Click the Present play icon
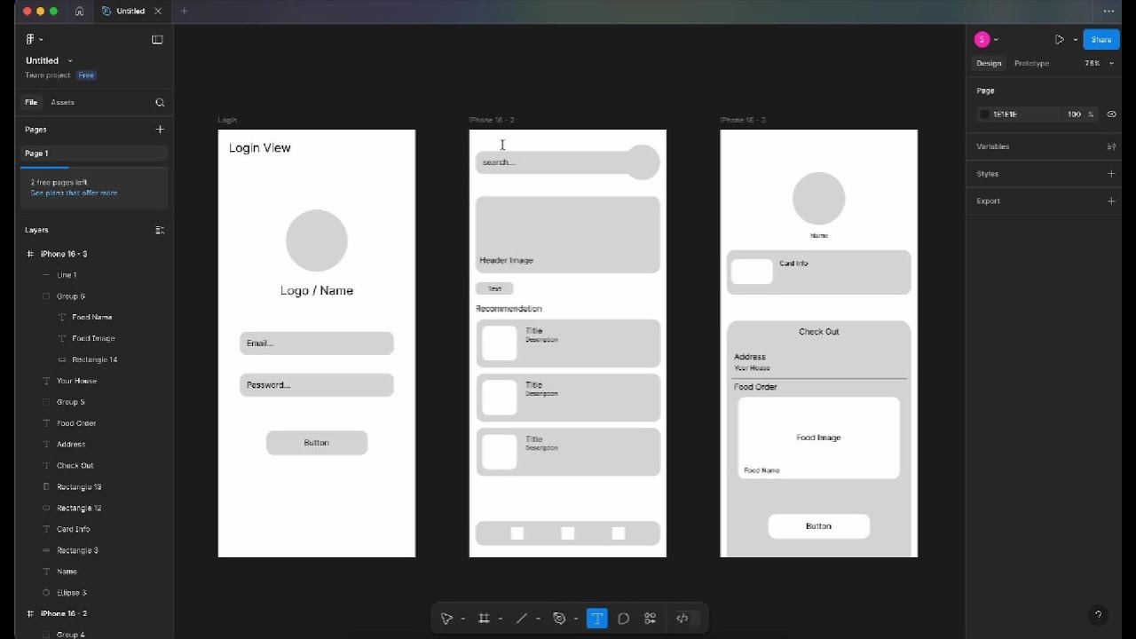Image resolution: width=1136 pixels, height=639 pixels. (1060, 40)
